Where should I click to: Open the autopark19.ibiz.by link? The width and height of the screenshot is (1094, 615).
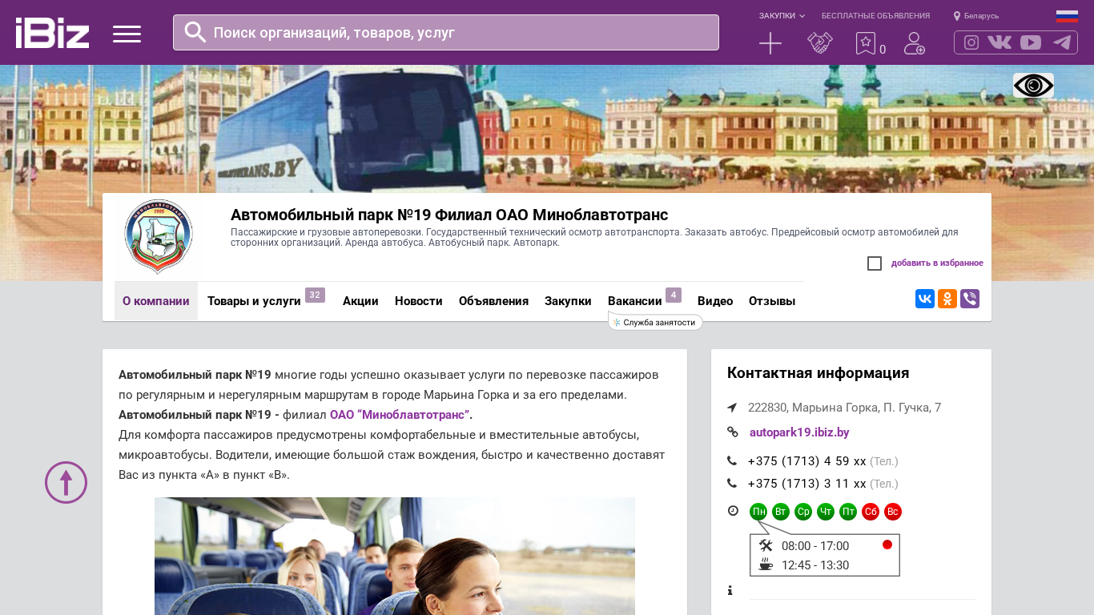click(x=799, y=432)
